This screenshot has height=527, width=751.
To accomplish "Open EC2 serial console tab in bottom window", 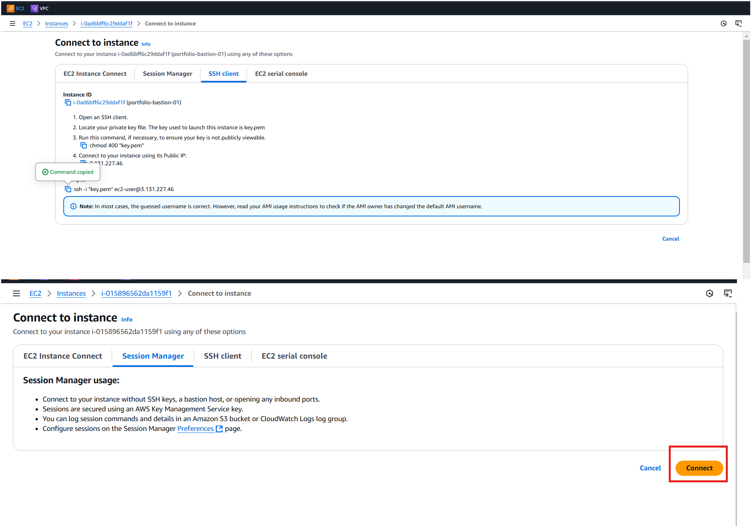I will [295, 356].
